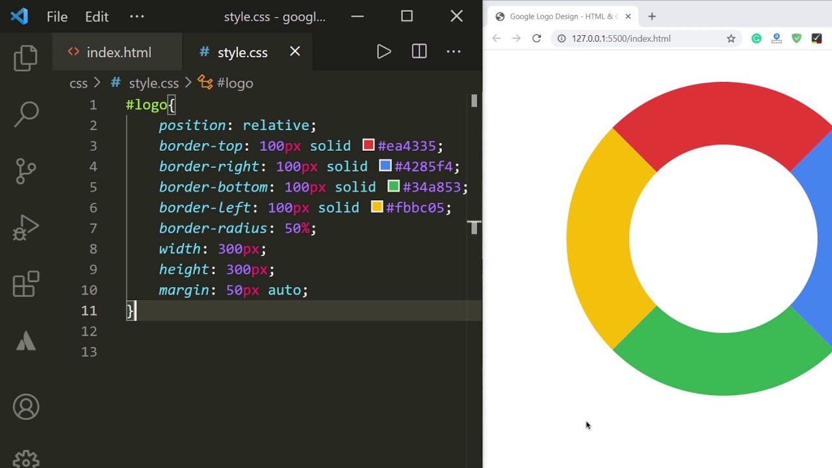Run the file with the play icon

click(383, 52)
